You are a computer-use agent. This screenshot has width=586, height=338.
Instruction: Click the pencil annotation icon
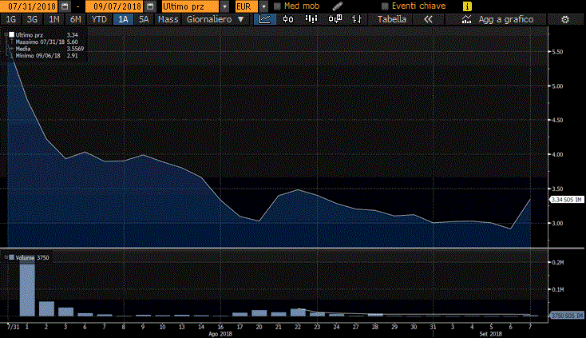[x=337, y=6]
